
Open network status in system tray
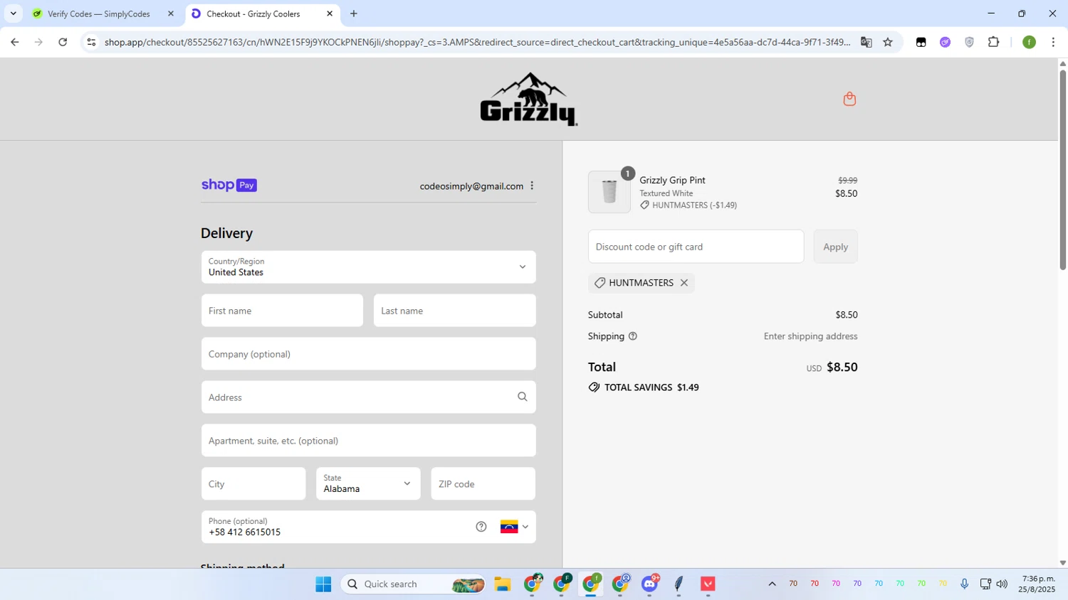point(985,584)
